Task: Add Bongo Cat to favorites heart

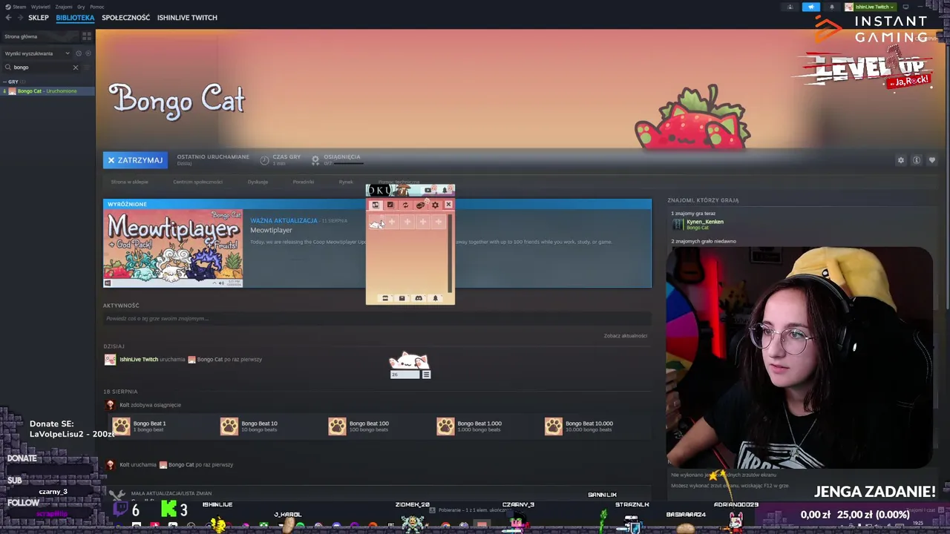Action: (x=932, y=160)
